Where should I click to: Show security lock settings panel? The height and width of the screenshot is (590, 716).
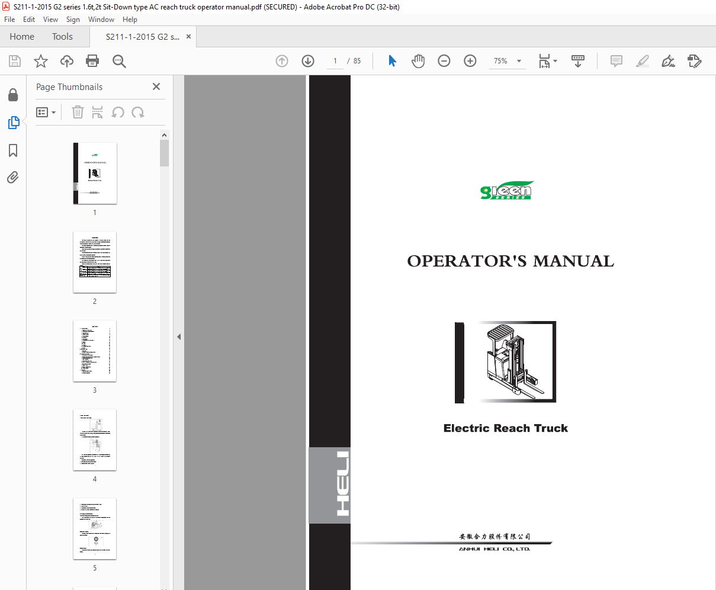click(x=13, y=95)
